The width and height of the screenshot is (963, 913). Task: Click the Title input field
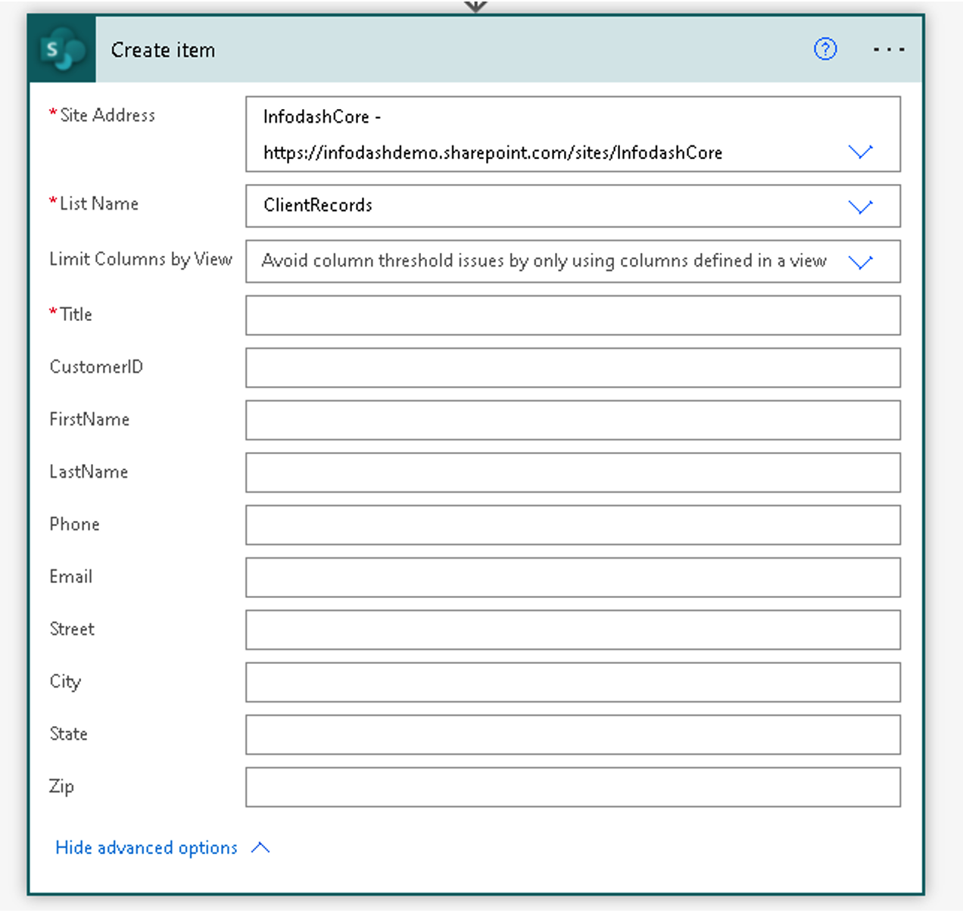click(573, 315)
